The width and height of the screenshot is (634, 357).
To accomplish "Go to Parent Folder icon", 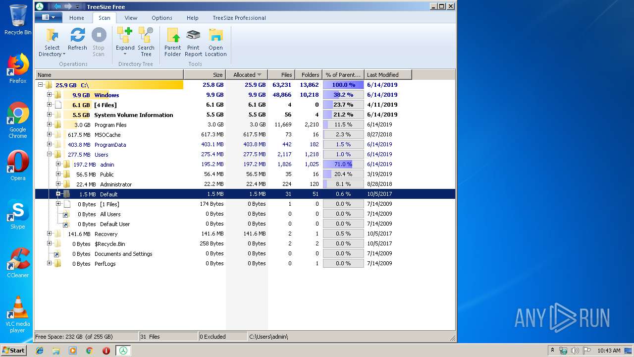I will coord(172,35).
